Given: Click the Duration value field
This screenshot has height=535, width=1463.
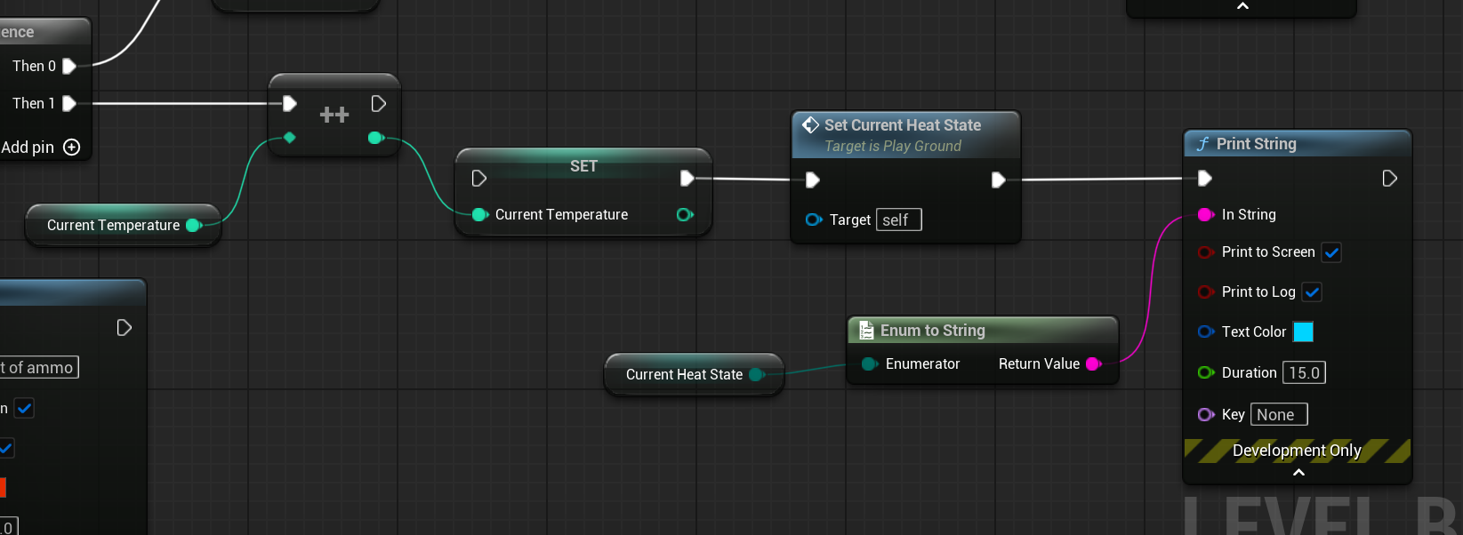Looking at the screenshot, I should 1304,372.
